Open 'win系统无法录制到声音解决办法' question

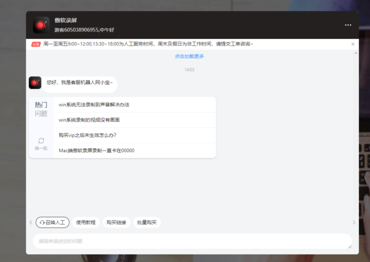coord(94,104)
